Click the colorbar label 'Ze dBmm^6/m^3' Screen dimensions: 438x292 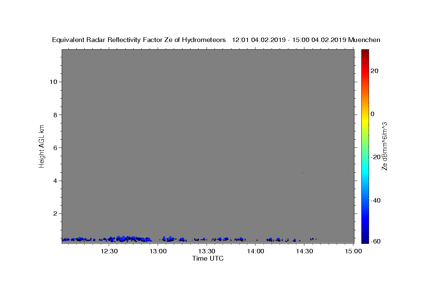tap(384, 146)
